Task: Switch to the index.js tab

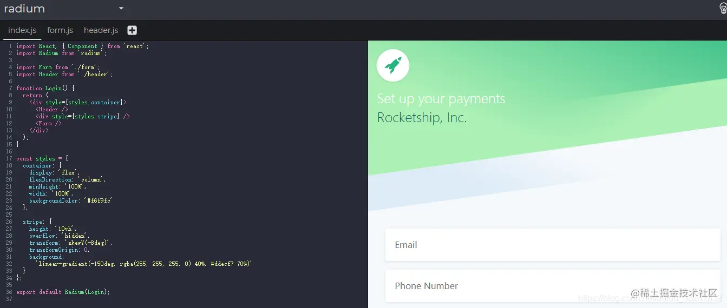Action: (x=22, y=30)
